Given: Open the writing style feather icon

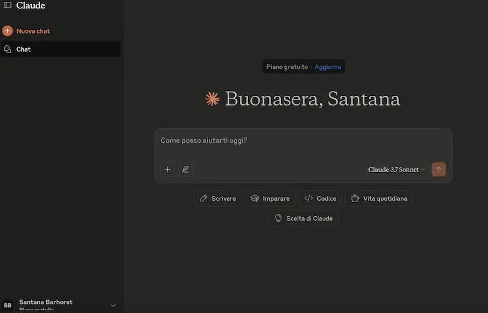Looking at the screenshot, I should click(185, 170).
